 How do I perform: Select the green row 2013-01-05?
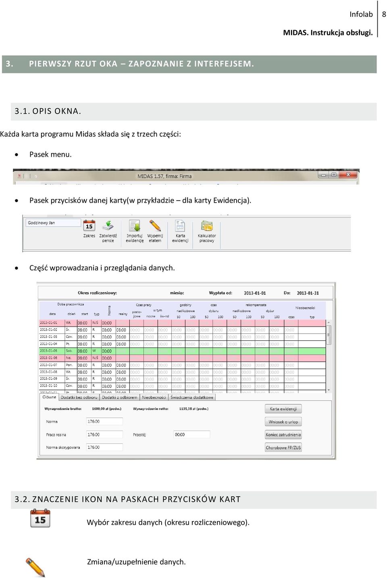(182, 351)
